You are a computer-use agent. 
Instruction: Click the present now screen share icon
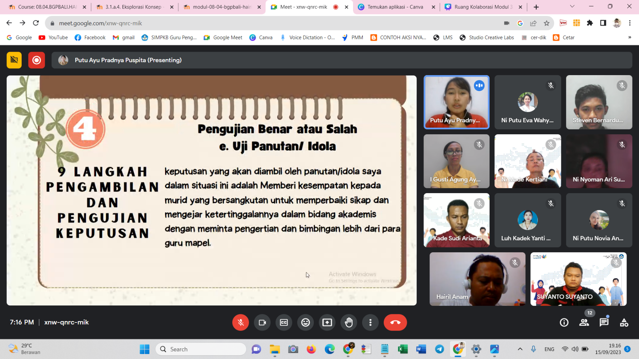pos(327,322)
